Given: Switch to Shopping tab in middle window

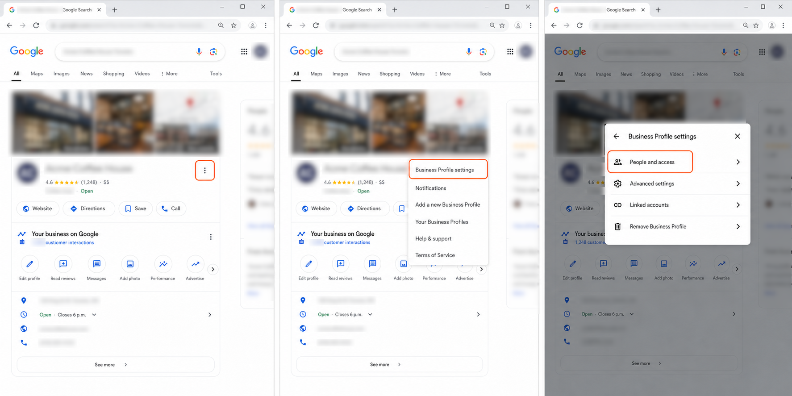Looking at the screenshot, I should click(x=390, y=74).
